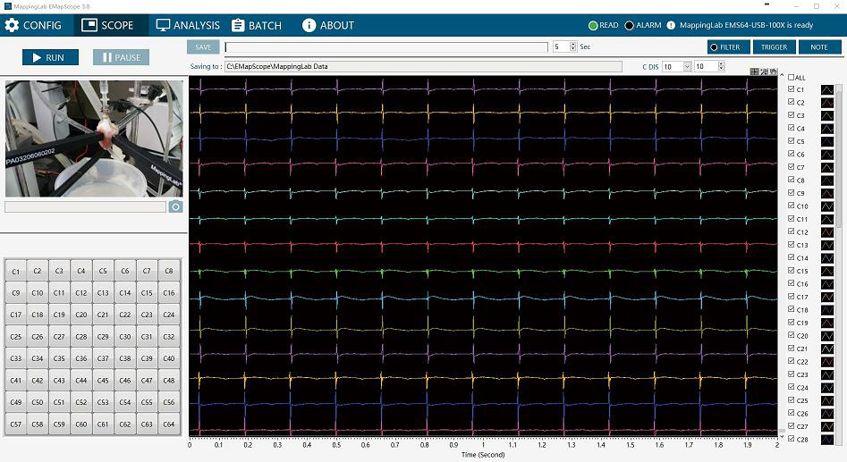Click the zoom tool icon above the plot
Viewport: 847px width, 462px height.
[x=764, y=71]
